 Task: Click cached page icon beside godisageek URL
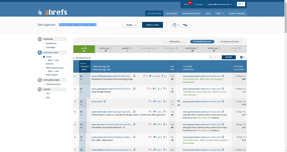pyautogui.click(x=134, y=89)
